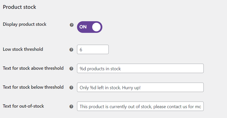
Task: Click the 'Text for out-of-stock' label
Action: [23, 106]
